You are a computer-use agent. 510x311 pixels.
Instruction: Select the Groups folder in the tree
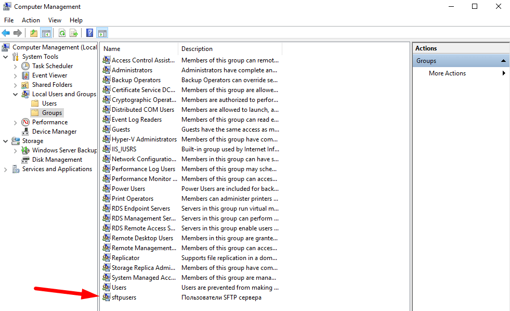click(51, 113)
